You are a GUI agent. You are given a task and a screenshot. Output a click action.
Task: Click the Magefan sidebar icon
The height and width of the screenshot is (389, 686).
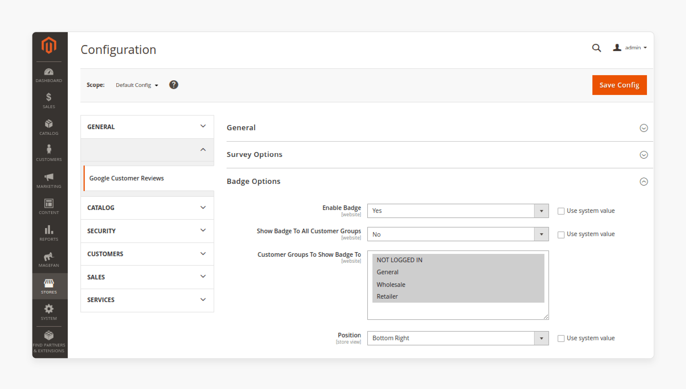pos(49,258)
